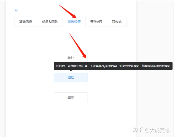
Task: Click the 删除 button
Action: [x=71, y=97]
